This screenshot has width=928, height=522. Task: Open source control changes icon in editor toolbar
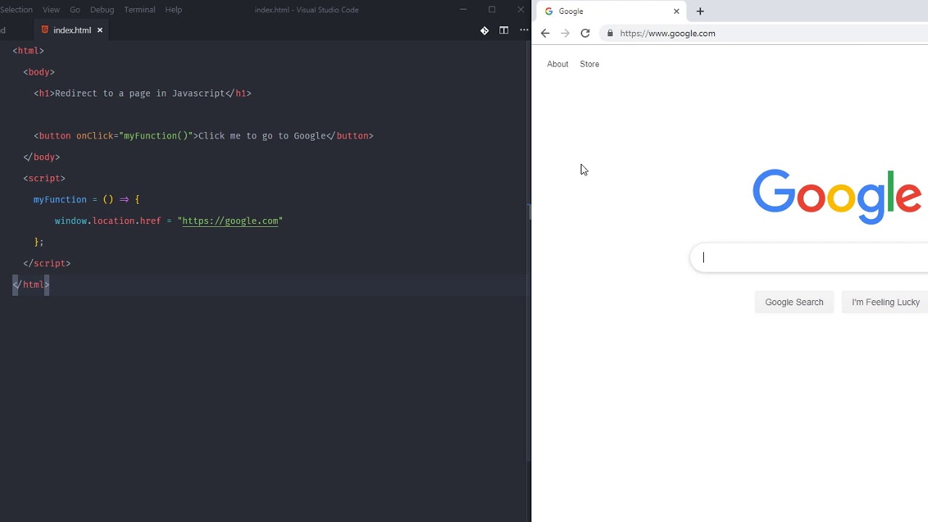coord(484,30)
